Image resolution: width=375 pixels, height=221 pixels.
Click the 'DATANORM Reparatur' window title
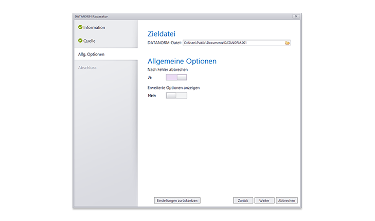[91, 16]
